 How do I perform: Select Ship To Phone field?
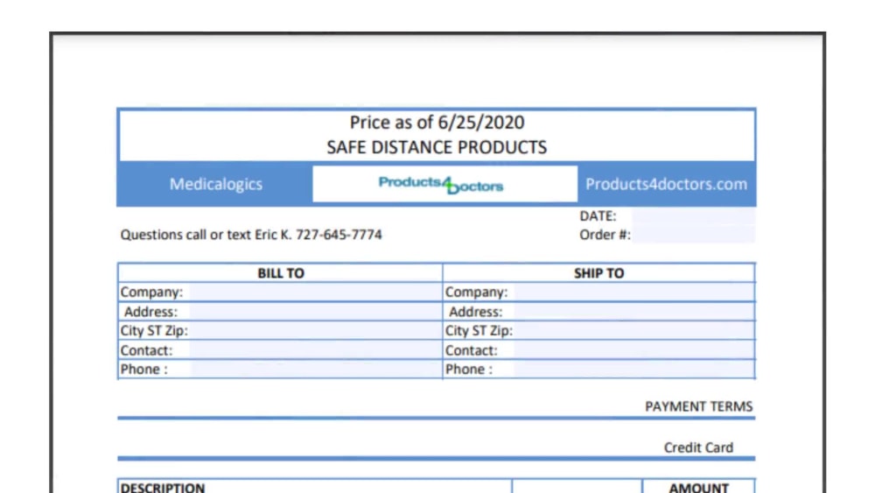[633, 369]
